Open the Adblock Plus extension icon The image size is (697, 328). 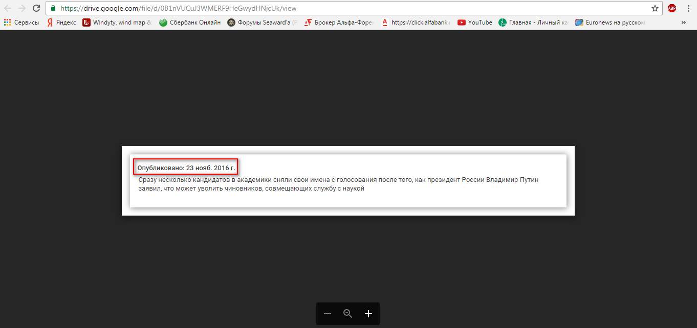[x=672, y=8]
